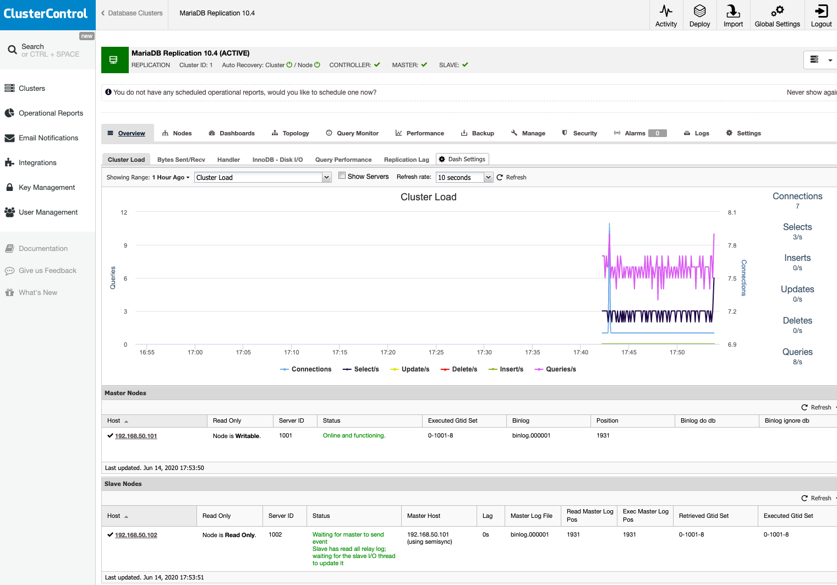
Task: Open the refresh rate 10 seconds dropdown
Action: click(x=464, y=177)
